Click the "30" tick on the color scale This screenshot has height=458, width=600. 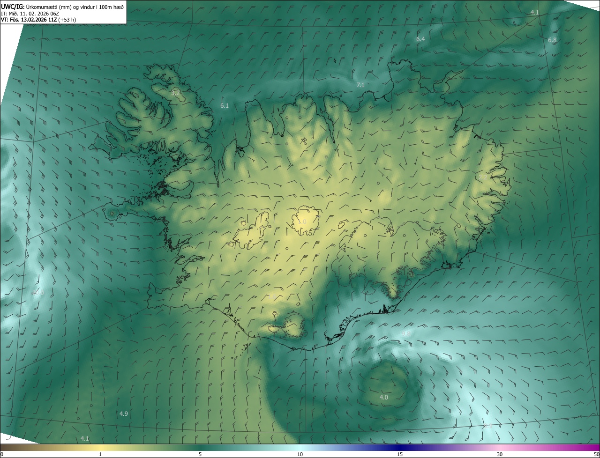(500, 454)
